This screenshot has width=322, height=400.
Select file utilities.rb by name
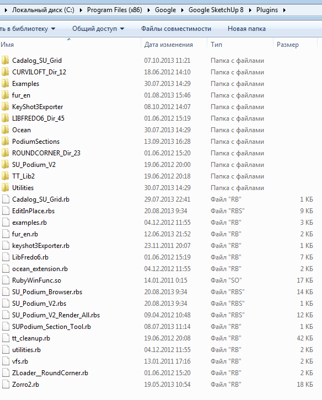26,350
